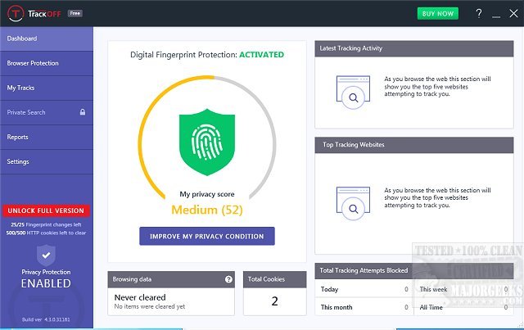The image size is (524, 330).
Task: Click the Privacy Protection shield checkmark icon
Action: coord(46,255)
